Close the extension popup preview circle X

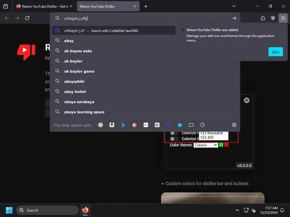point(247,100)
